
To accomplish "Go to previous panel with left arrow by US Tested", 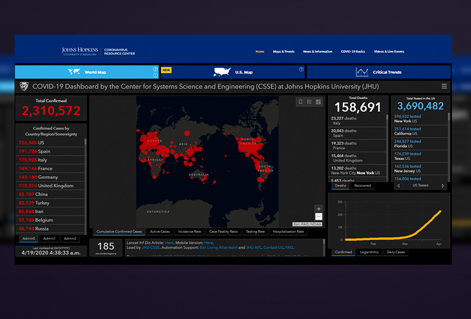I will (399, 186).
